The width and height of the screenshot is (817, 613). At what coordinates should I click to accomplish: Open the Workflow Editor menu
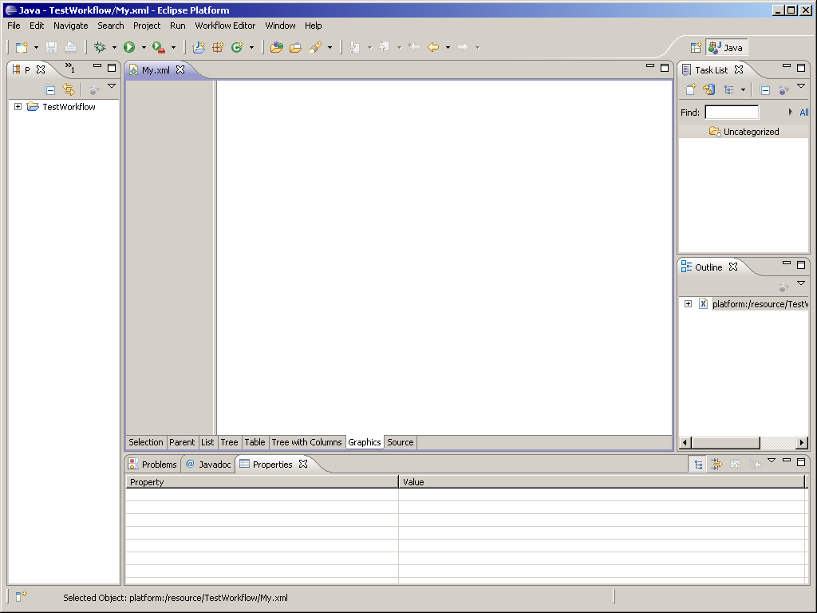coord(225,26)
